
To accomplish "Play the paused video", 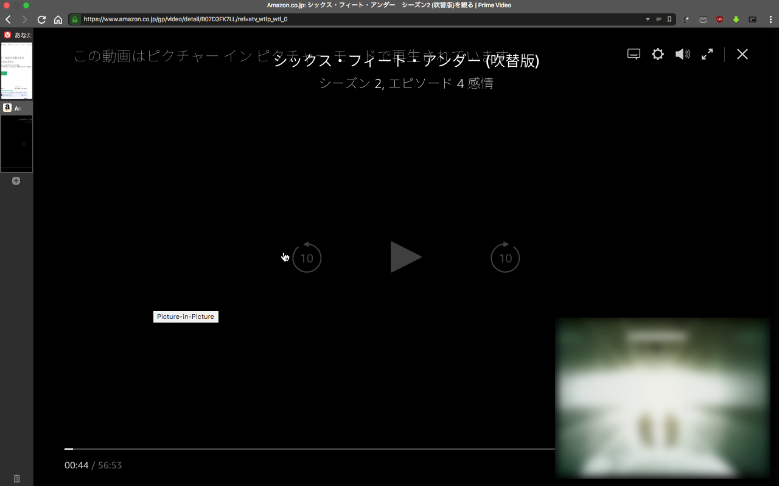I will point(406,257).
